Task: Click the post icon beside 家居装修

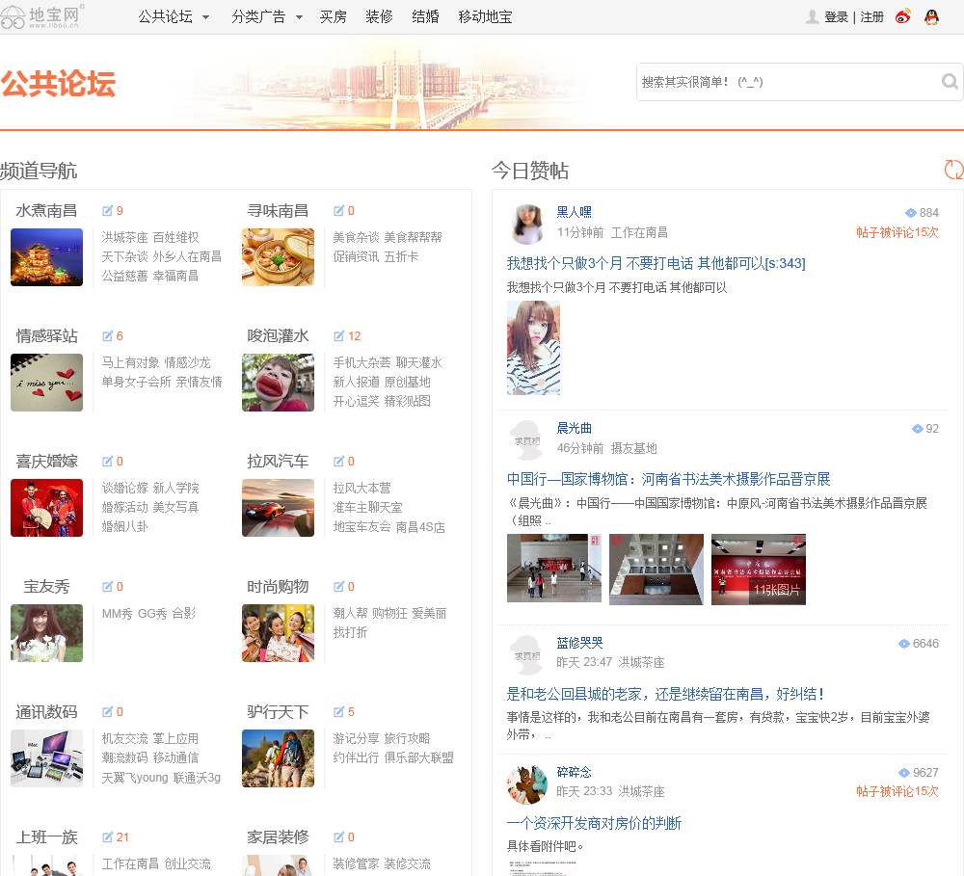Action: 338,837
